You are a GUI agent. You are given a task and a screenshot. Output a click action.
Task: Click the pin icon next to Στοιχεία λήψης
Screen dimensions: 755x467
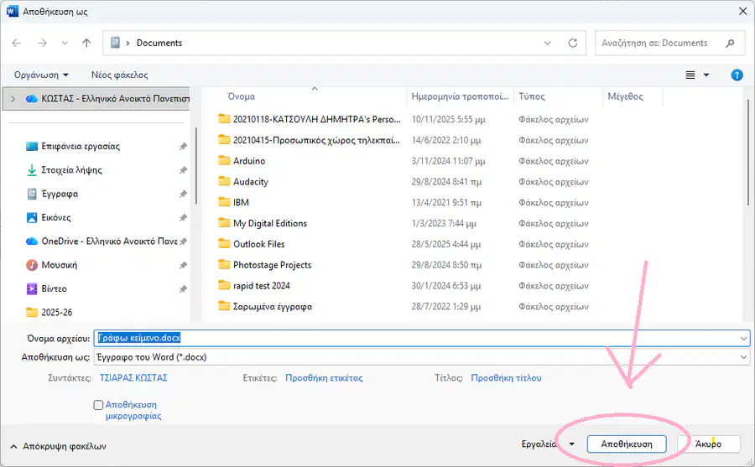coord(184,170)
